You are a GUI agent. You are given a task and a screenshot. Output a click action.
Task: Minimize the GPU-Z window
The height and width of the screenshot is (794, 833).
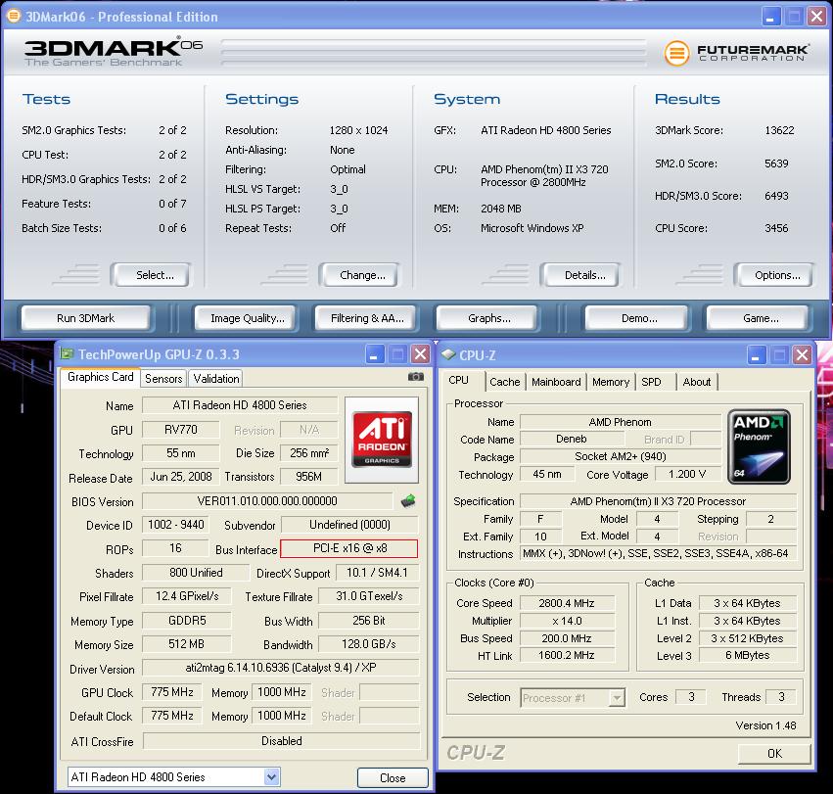pyautogui.click(x=375, y=354)
